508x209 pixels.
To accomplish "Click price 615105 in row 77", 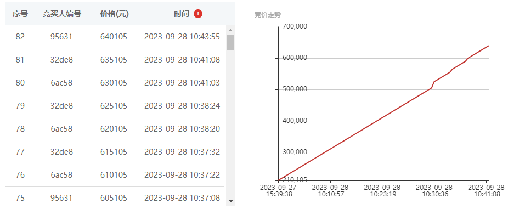I will click(114, 152).
